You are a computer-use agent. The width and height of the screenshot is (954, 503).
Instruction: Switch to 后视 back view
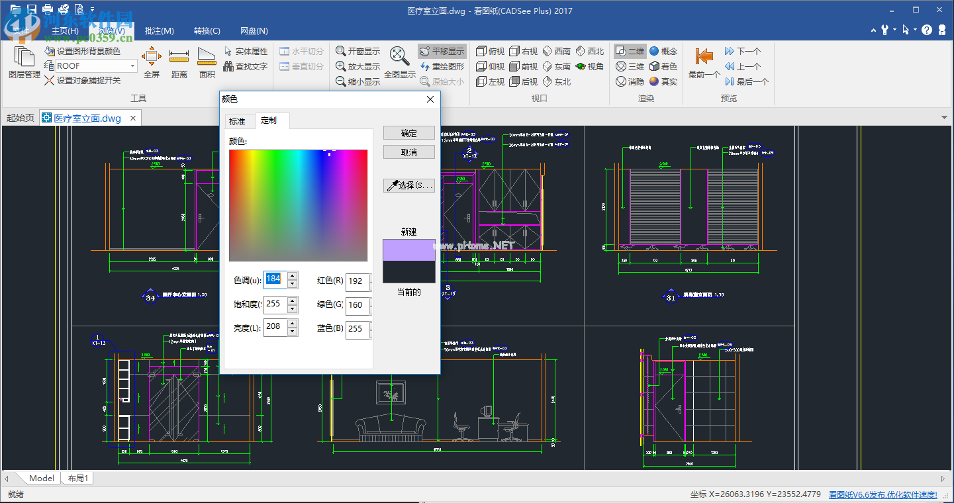(523, 81)
